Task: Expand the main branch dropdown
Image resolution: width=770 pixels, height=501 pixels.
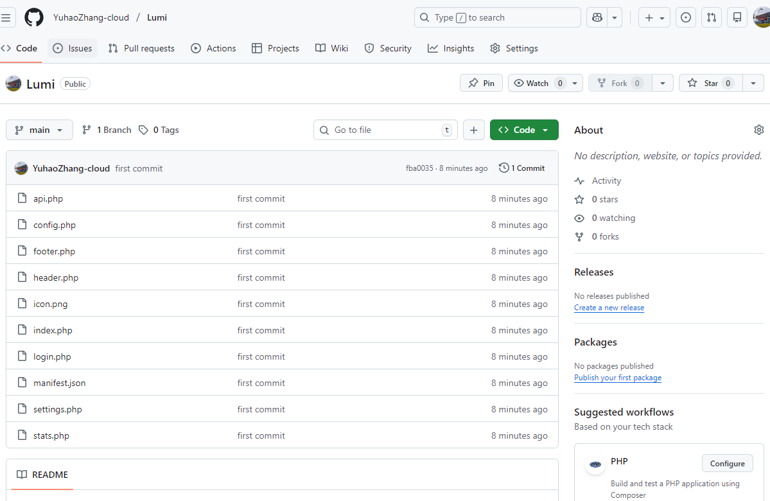Action: click(x=39, y=130)
